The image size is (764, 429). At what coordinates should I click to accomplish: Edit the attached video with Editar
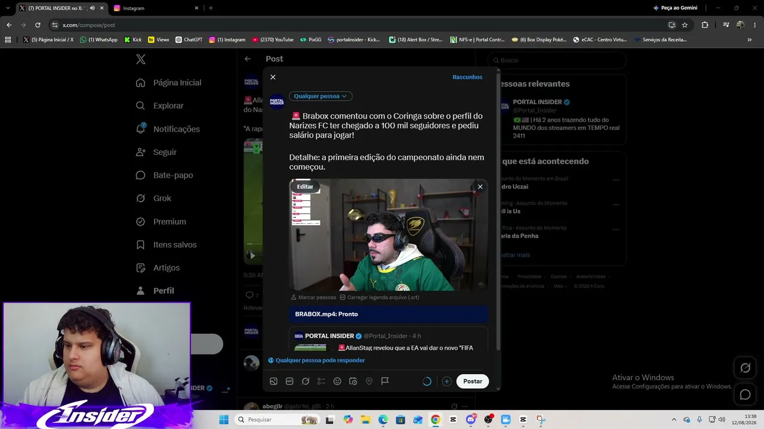pyautogui.click(x=305, y=186)
